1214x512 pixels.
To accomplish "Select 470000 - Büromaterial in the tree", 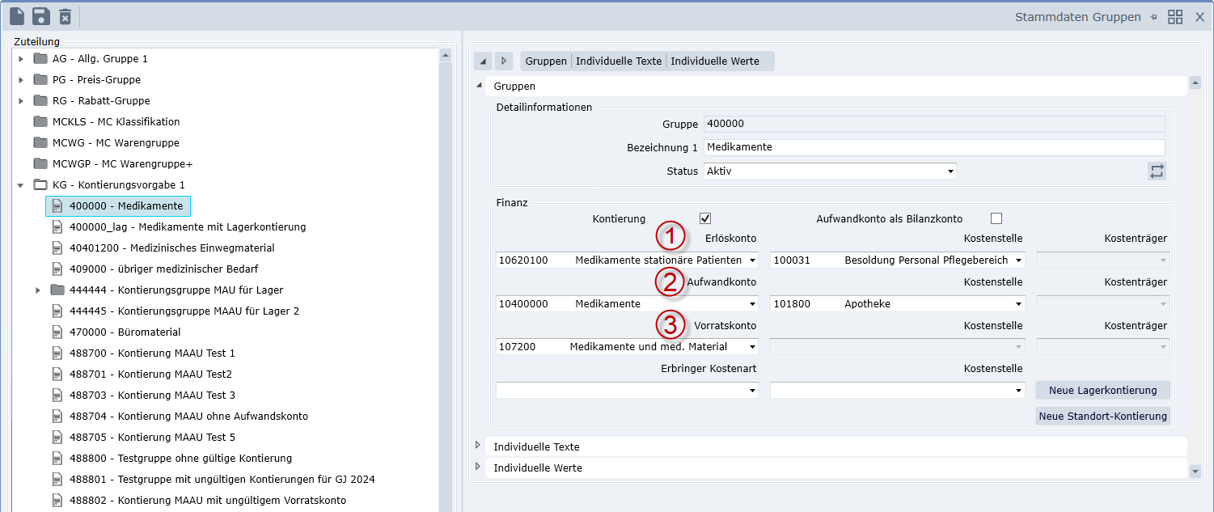I will 125,332.
